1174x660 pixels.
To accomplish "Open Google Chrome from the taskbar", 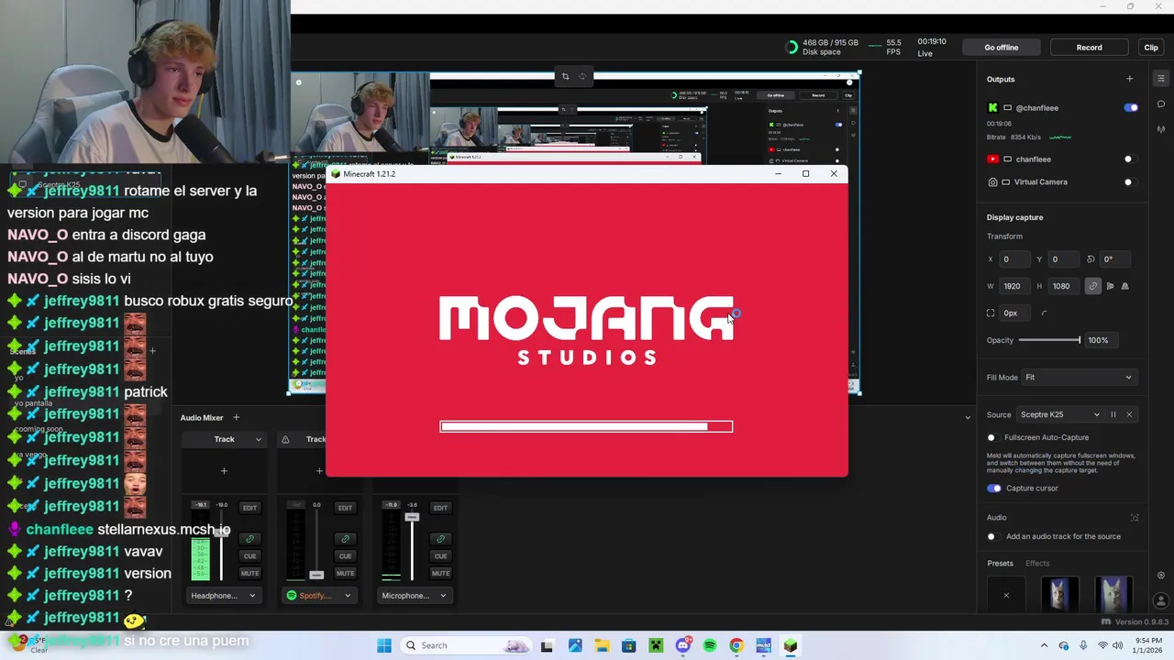I will point(737,645).
